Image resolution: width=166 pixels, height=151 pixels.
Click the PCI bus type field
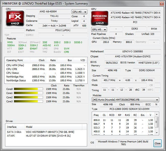tap(135, 22)
